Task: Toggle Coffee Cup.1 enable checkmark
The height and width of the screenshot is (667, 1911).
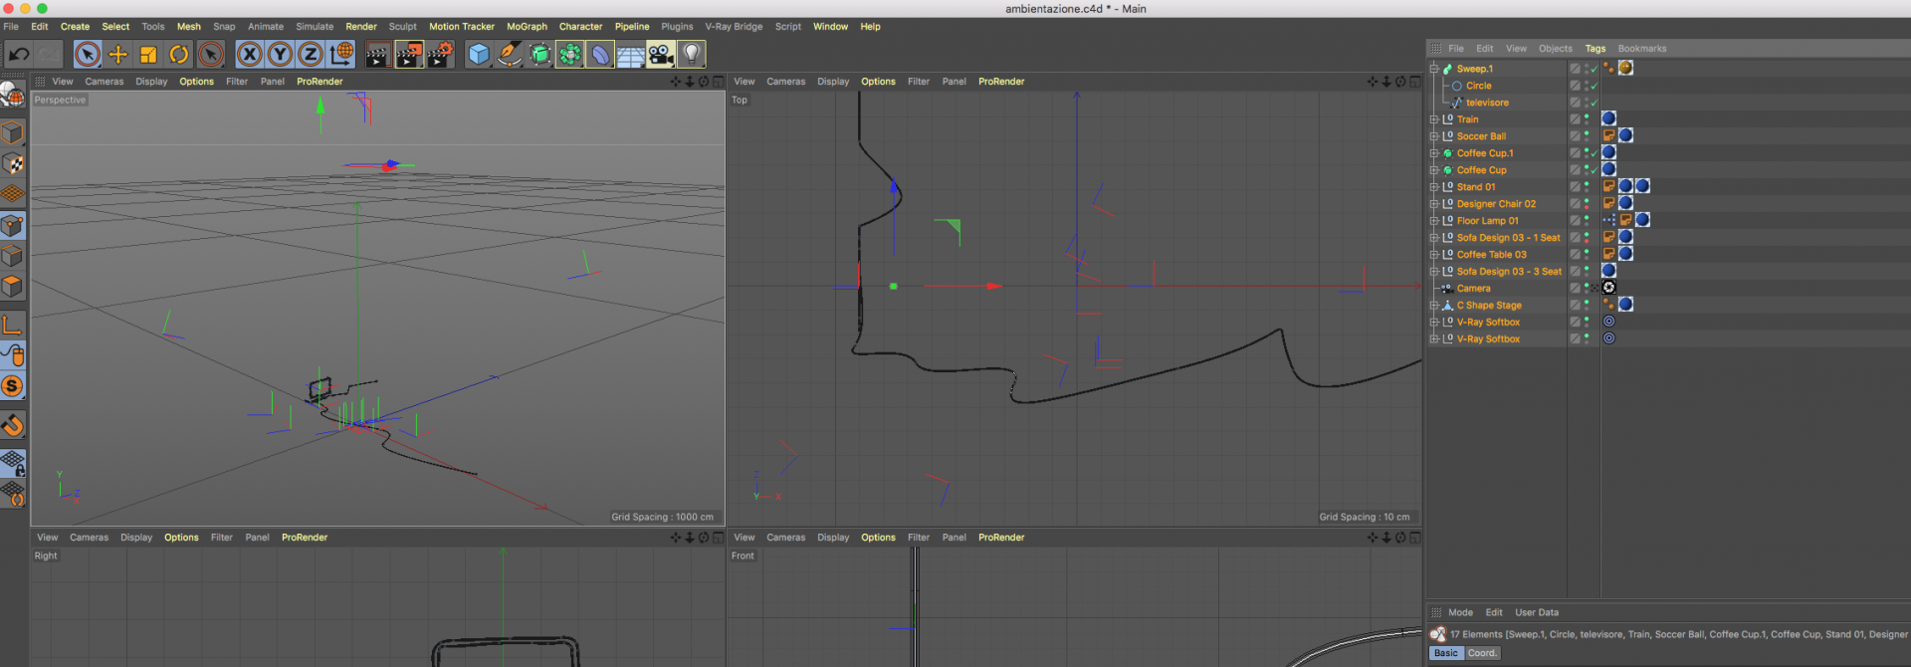Action: tap(1593, 153)
